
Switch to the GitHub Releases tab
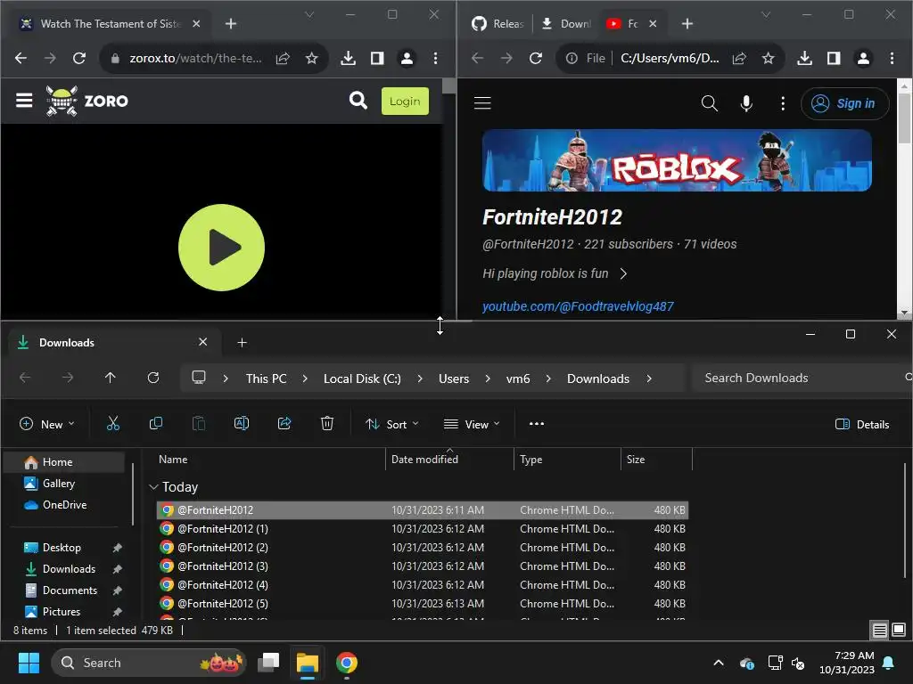click(498, 24)
